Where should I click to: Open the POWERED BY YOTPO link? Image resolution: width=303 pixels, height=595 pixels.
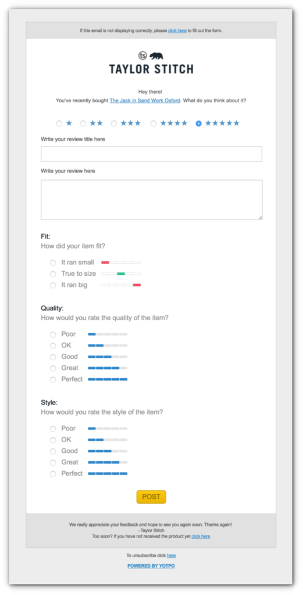tap(151, 566)
